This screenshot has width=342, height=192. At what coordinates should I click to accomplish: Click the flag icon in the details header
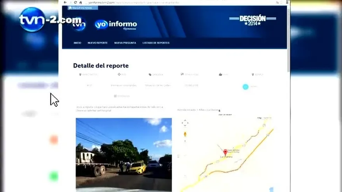pyautogui.click(x=182, y=74)
